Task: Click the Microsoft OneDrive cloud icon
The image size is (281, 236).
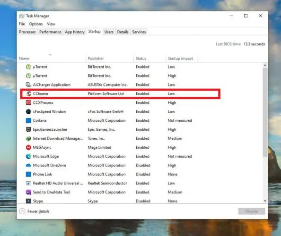Action: 28,165
